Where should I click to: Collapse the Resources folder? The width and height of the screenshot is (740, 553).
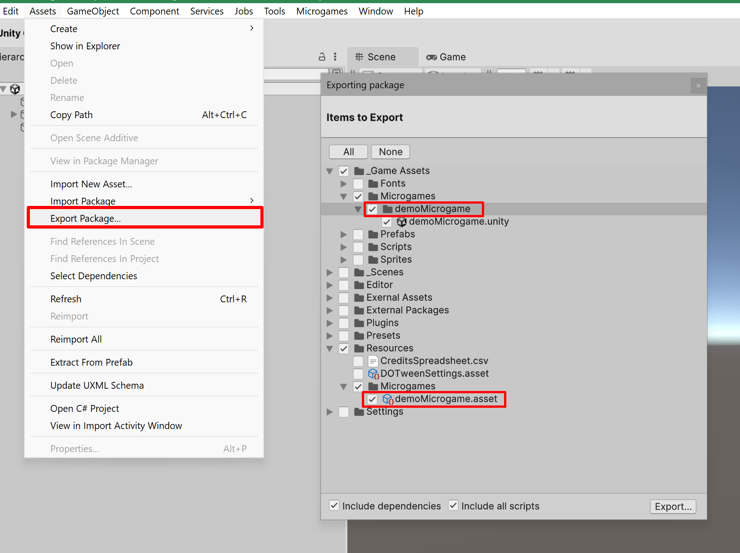point(330,348)
